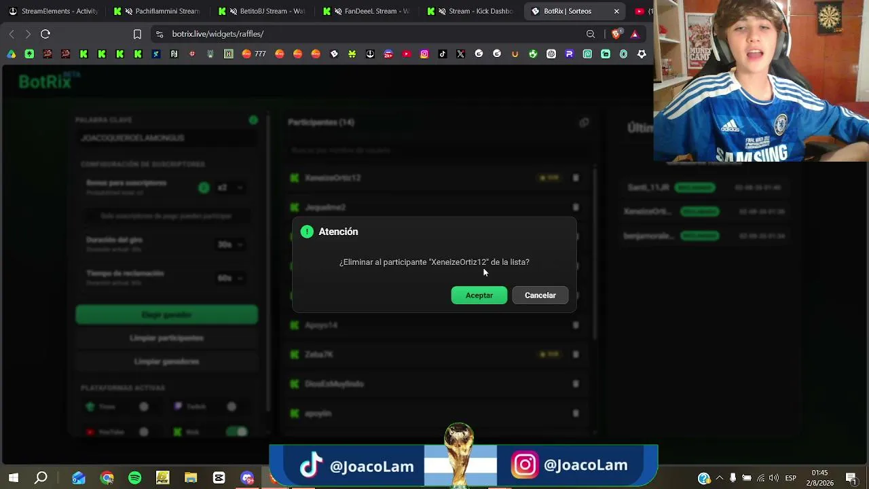This screenshot has width=869, height=489.
Task: Reload the BotRix raffles page
Action: (x=45, y=34)
